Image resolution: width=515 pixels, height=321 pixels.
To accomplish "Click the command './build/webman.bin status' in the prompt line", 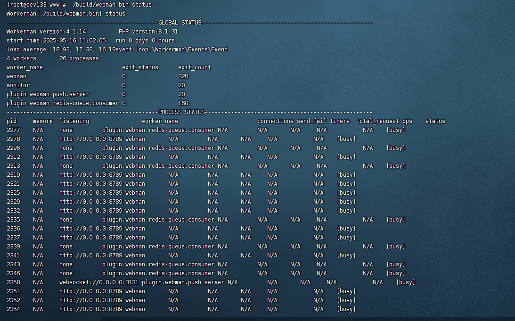I will (x=110, y=5).
